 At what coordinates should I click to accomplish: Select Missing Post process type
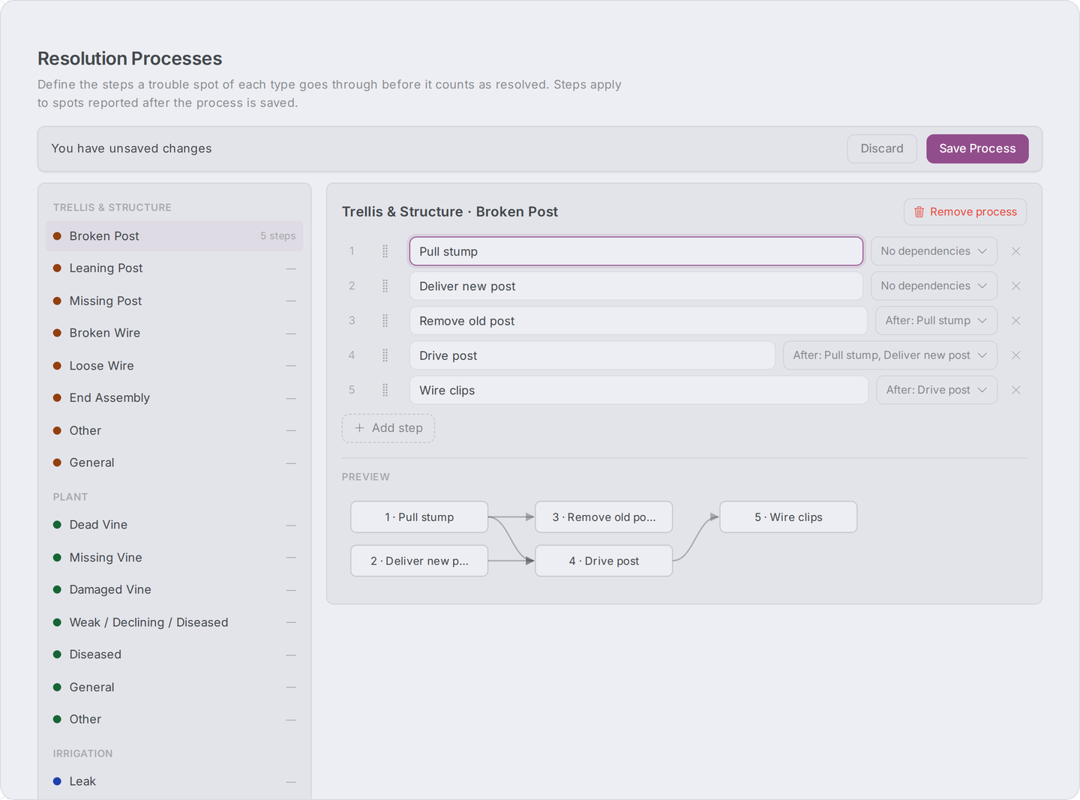(174, 301)
